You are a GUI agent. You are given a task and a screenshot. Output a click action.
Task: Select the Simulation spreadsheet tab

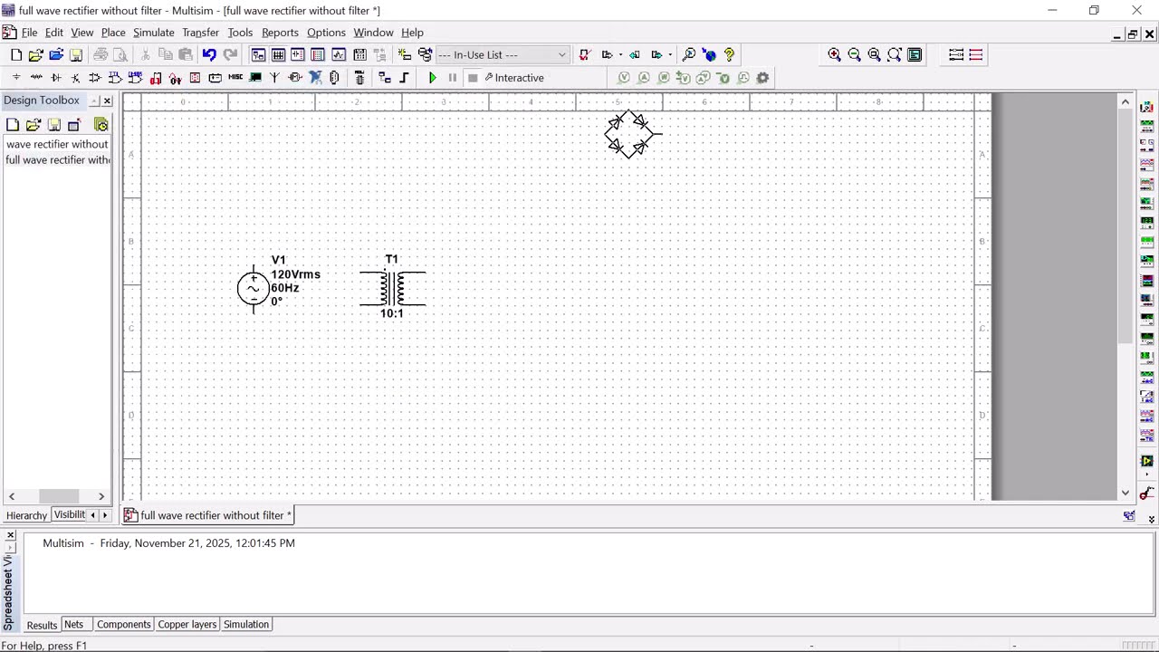(x=246, y=625)
